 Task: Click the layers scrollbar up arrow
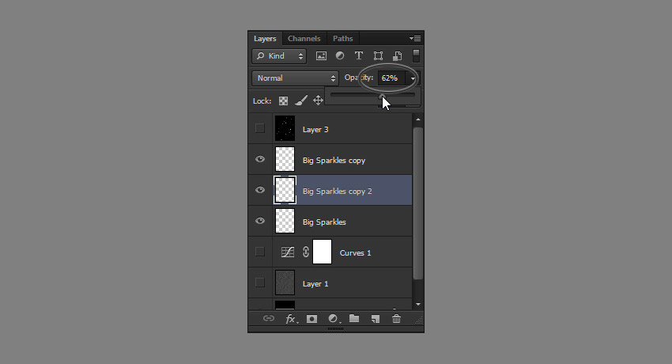(418, 119)
